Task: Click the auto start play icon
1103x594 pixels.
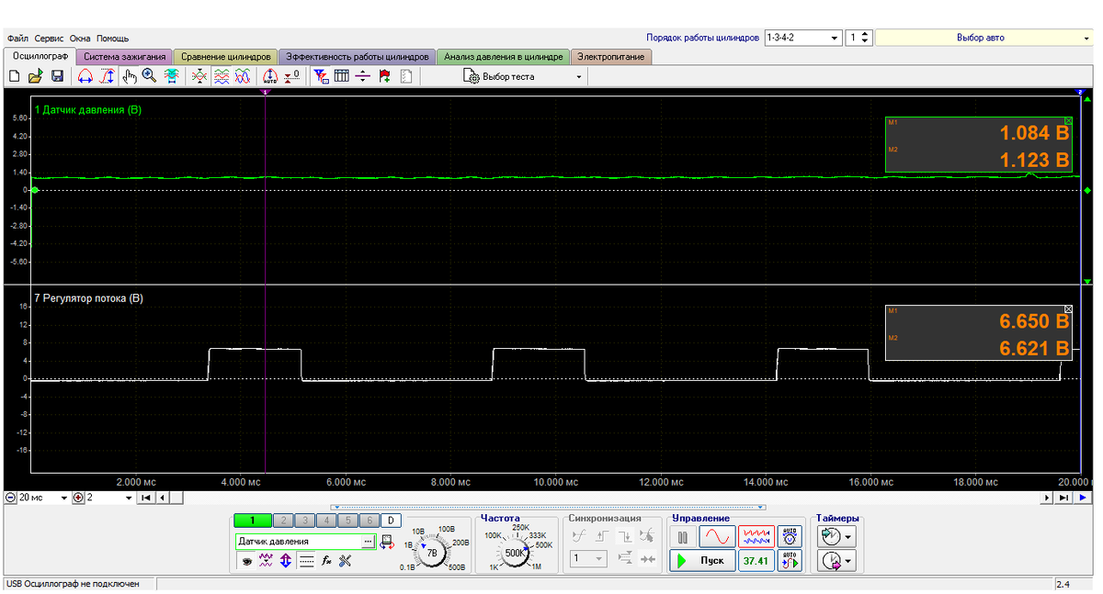Action: point(790,560)
